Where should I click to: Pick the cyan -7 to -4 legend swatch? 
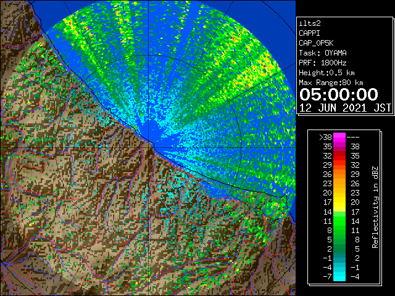(339, 276)
